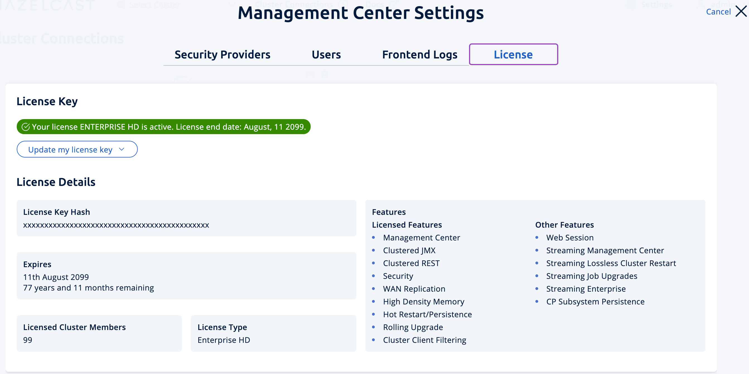Open the Users tab
Screen dimensions: 749x374
[326, 55]
